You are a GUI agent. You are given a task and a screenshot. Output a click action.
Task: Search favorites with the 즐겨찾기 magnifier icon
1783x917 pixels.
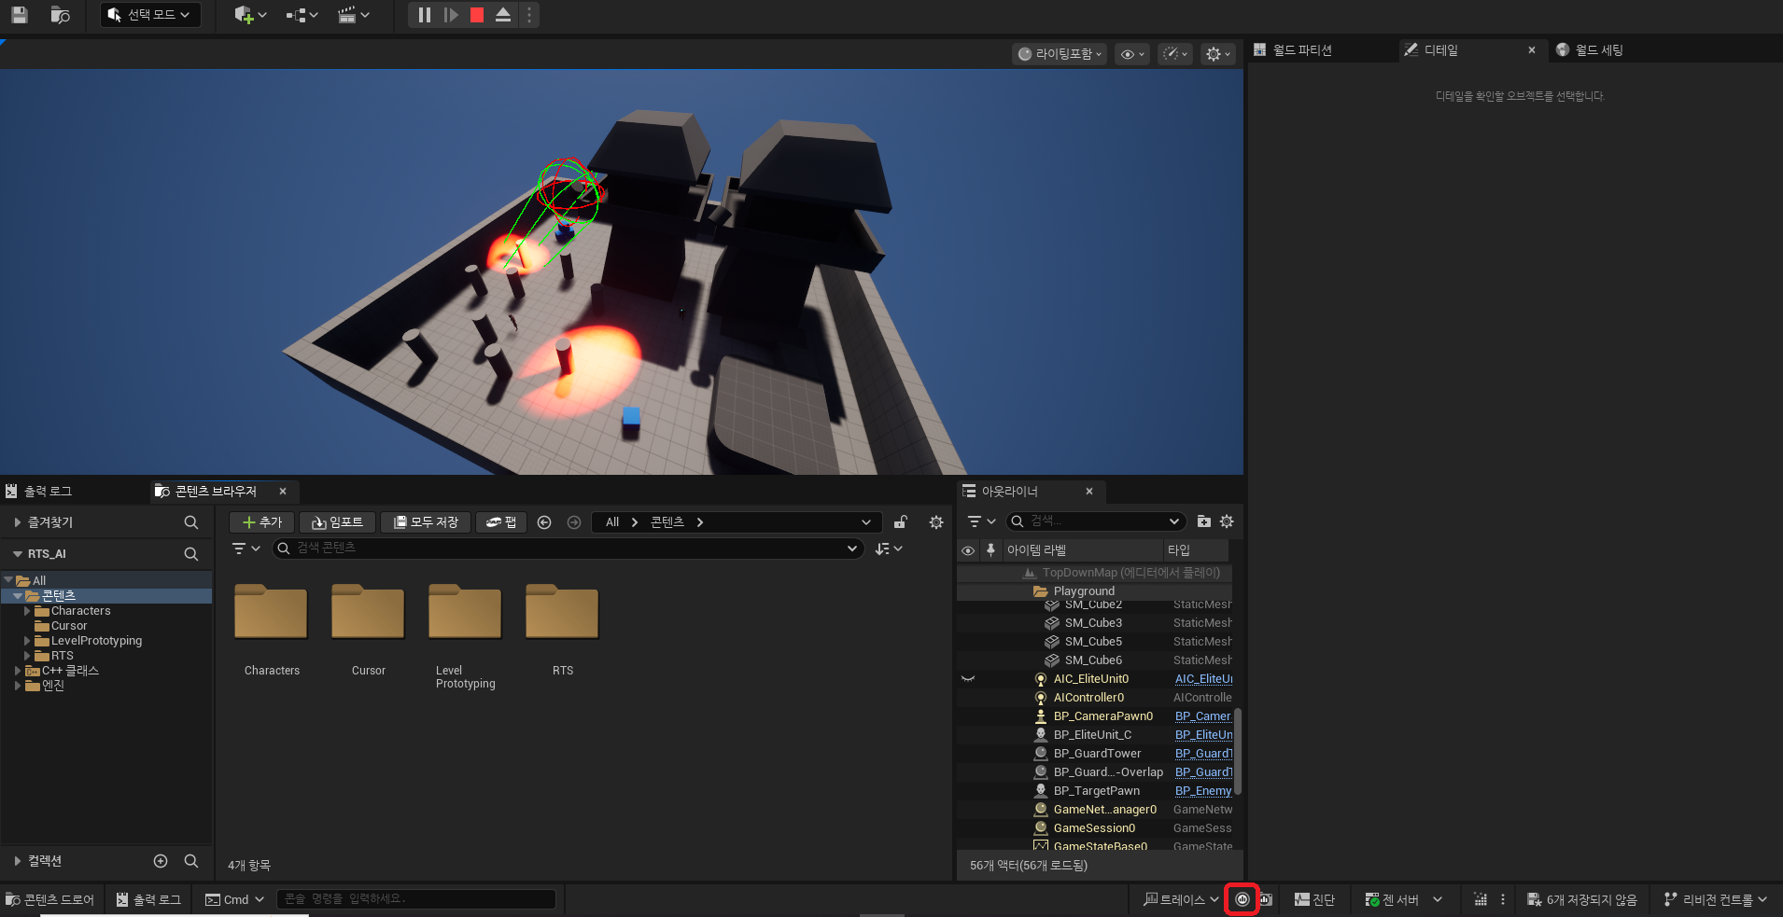coord(191,522)
